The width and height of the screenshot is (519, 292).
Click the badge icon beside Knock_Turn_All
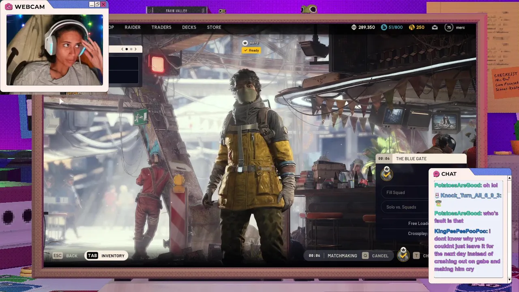tap(437, 195)
